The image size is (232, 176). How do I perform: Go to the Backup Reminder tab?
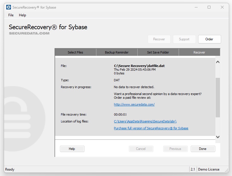(117, 52)
